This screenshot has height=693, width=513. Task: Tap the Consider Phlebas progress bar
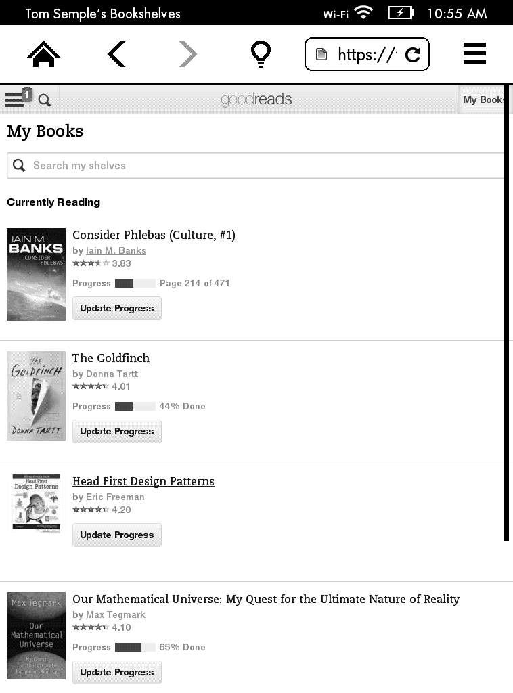(x=135, y=283)
